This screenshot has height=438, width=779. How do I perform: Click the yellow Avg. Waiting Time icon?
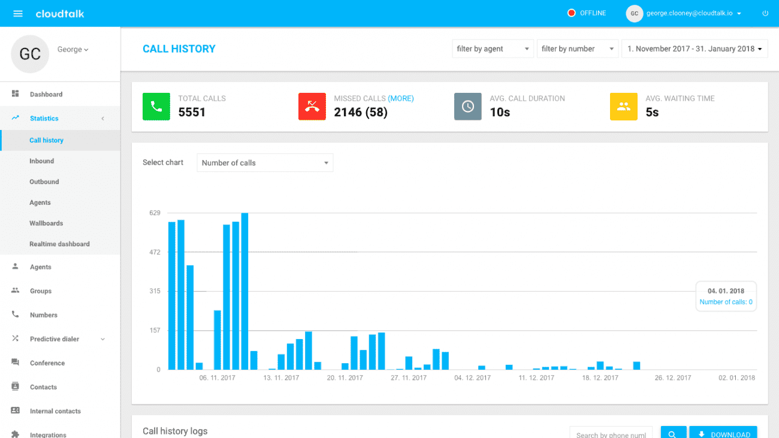click(x=624, y=107)
